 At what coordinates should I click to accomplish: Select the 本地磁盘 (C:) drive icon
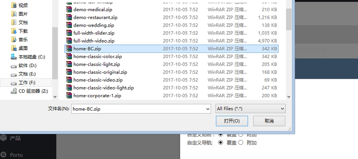(14, 57)
